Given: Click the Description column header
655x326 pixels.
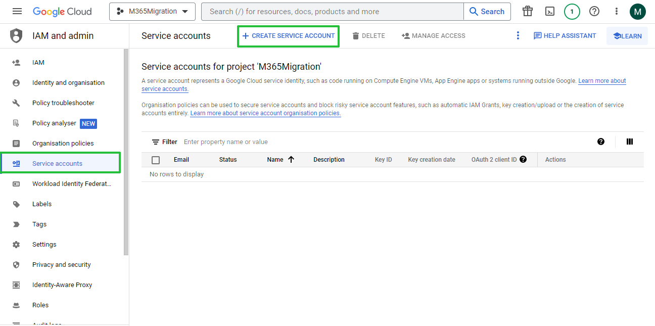Looking at the screenshot, I should (329, 160).
